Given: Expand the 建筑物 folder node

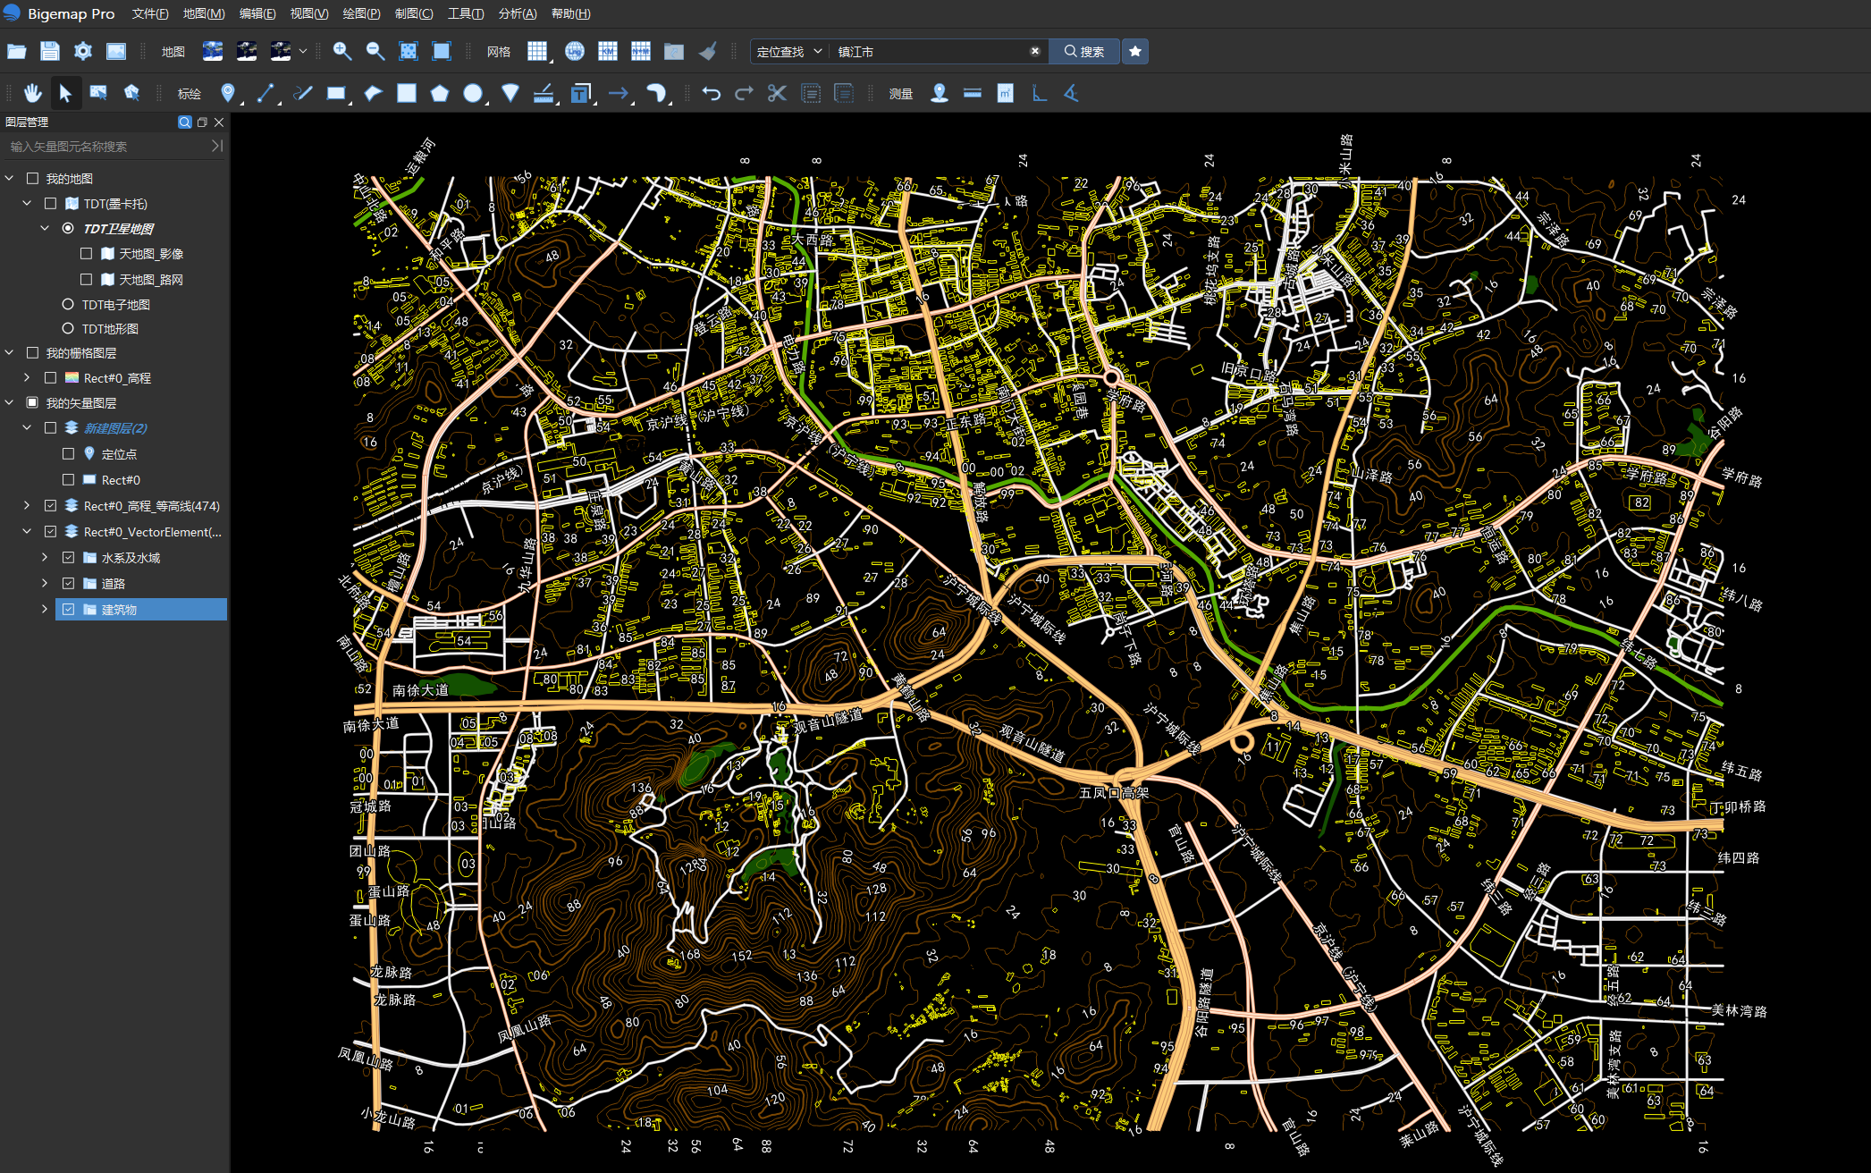Looking at the screenshot, I should [x=45, y=609].
